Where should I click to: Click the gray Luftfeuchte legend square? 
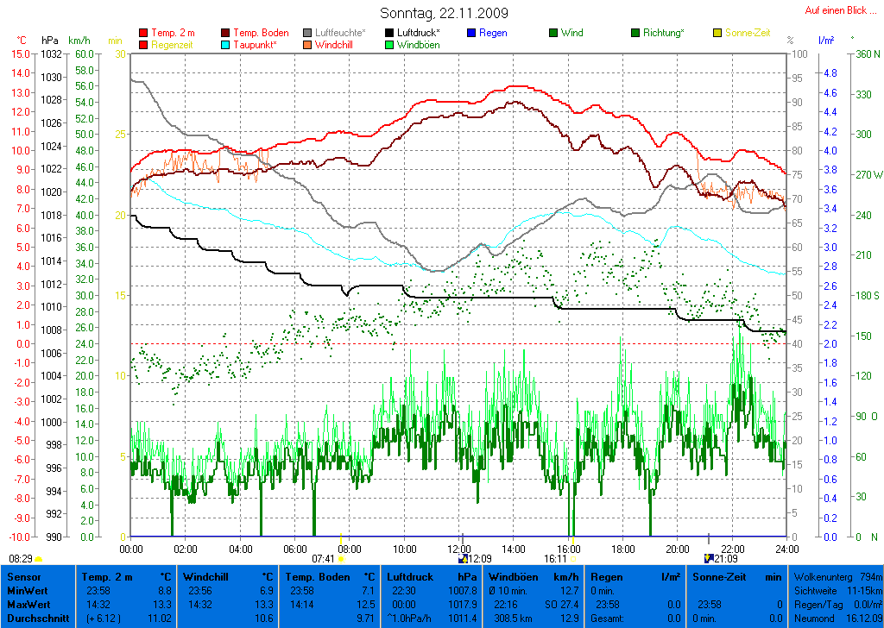308,33
